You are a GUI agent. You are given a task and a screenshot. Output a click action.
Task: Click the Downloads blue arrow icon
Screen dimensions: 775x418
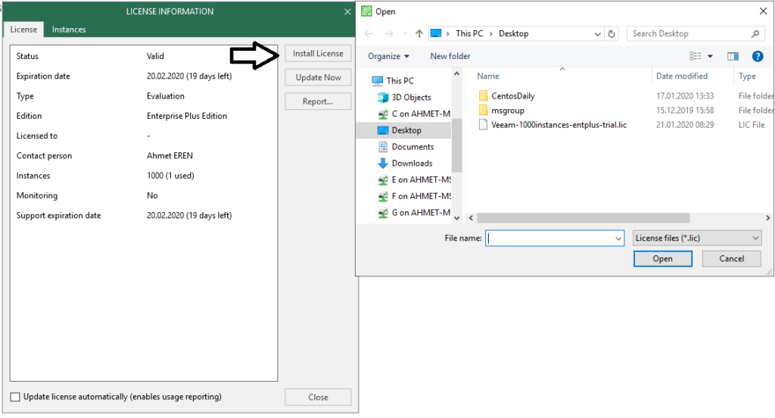pyautogui.click(x=382, y=164)
